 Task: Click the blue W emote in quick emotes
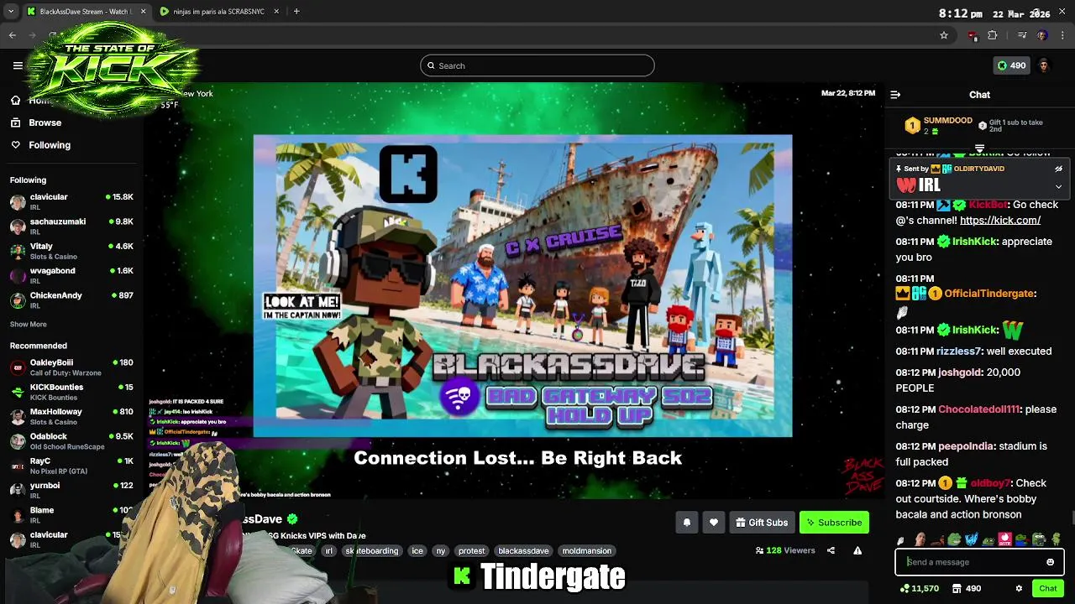coord(972,539)
